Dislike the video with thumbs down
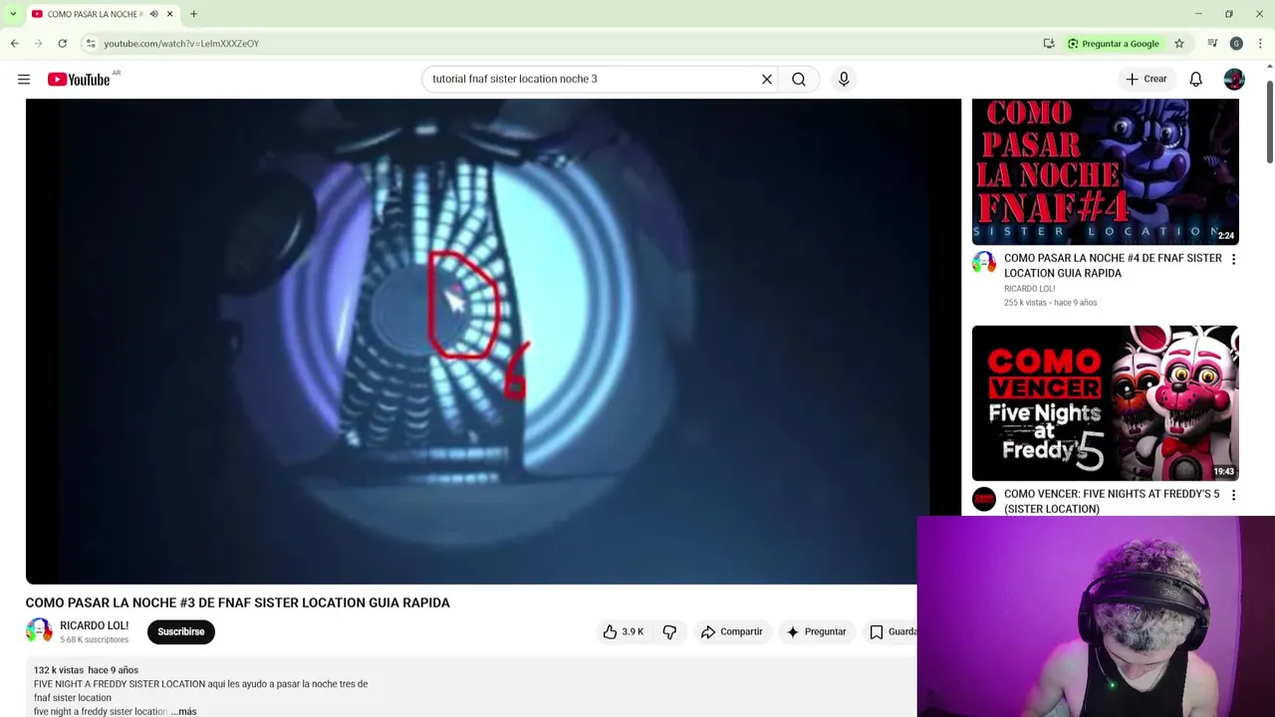This screenshot has width=1275, height=717. 669,631
